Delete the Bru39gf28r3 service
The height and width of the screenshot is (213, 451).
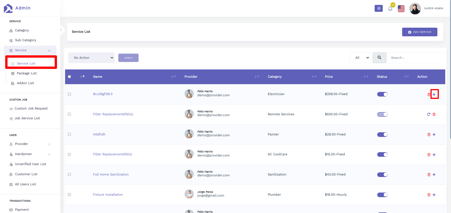coord(429,95)
